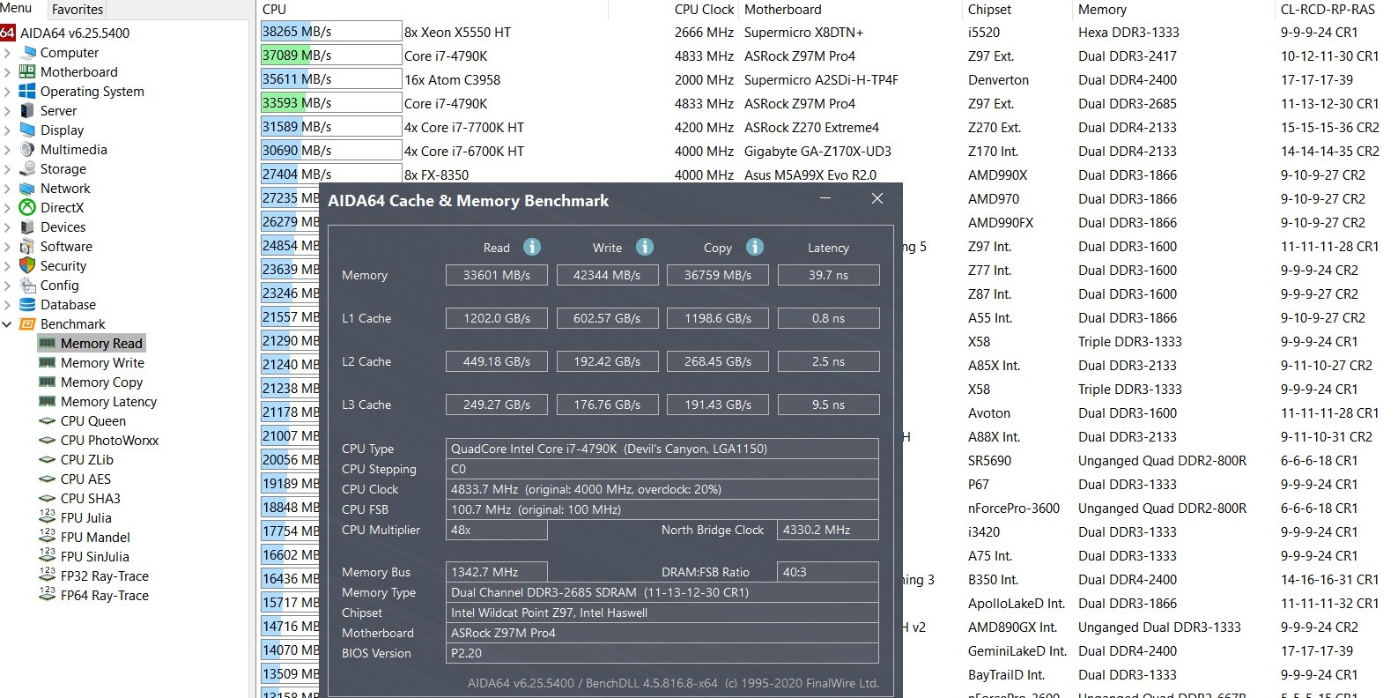The image size is (1398, 698).
Task: Click the Copy info icon
Action: point(755,247)
